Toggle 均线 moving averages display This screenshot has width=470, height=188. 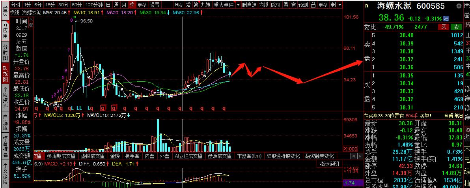pos(264,5)
